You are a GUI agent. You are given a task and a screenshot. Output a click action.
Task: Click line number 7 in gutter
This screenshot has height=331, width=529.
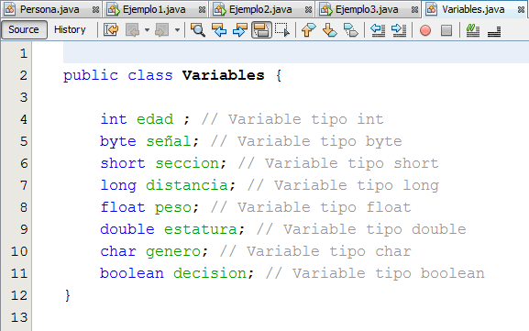(x=23, y=185)
